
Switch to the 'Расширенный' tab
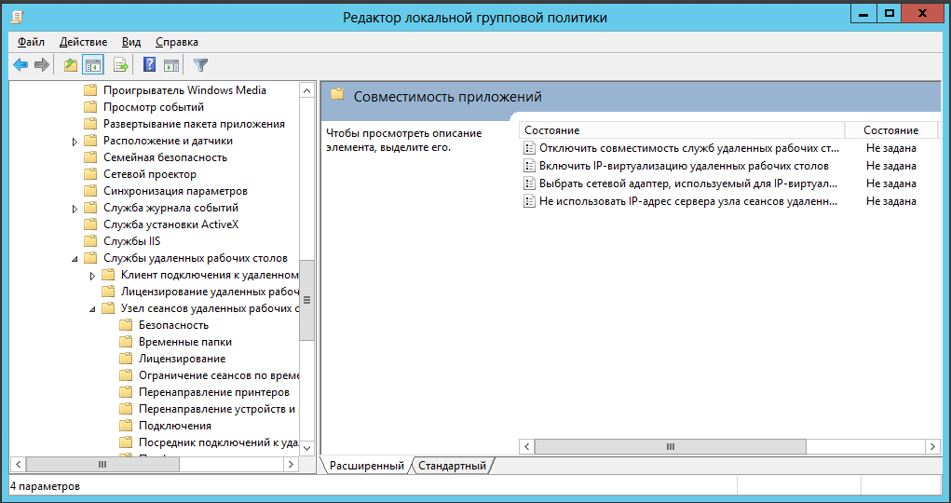(x=366, y=466)
